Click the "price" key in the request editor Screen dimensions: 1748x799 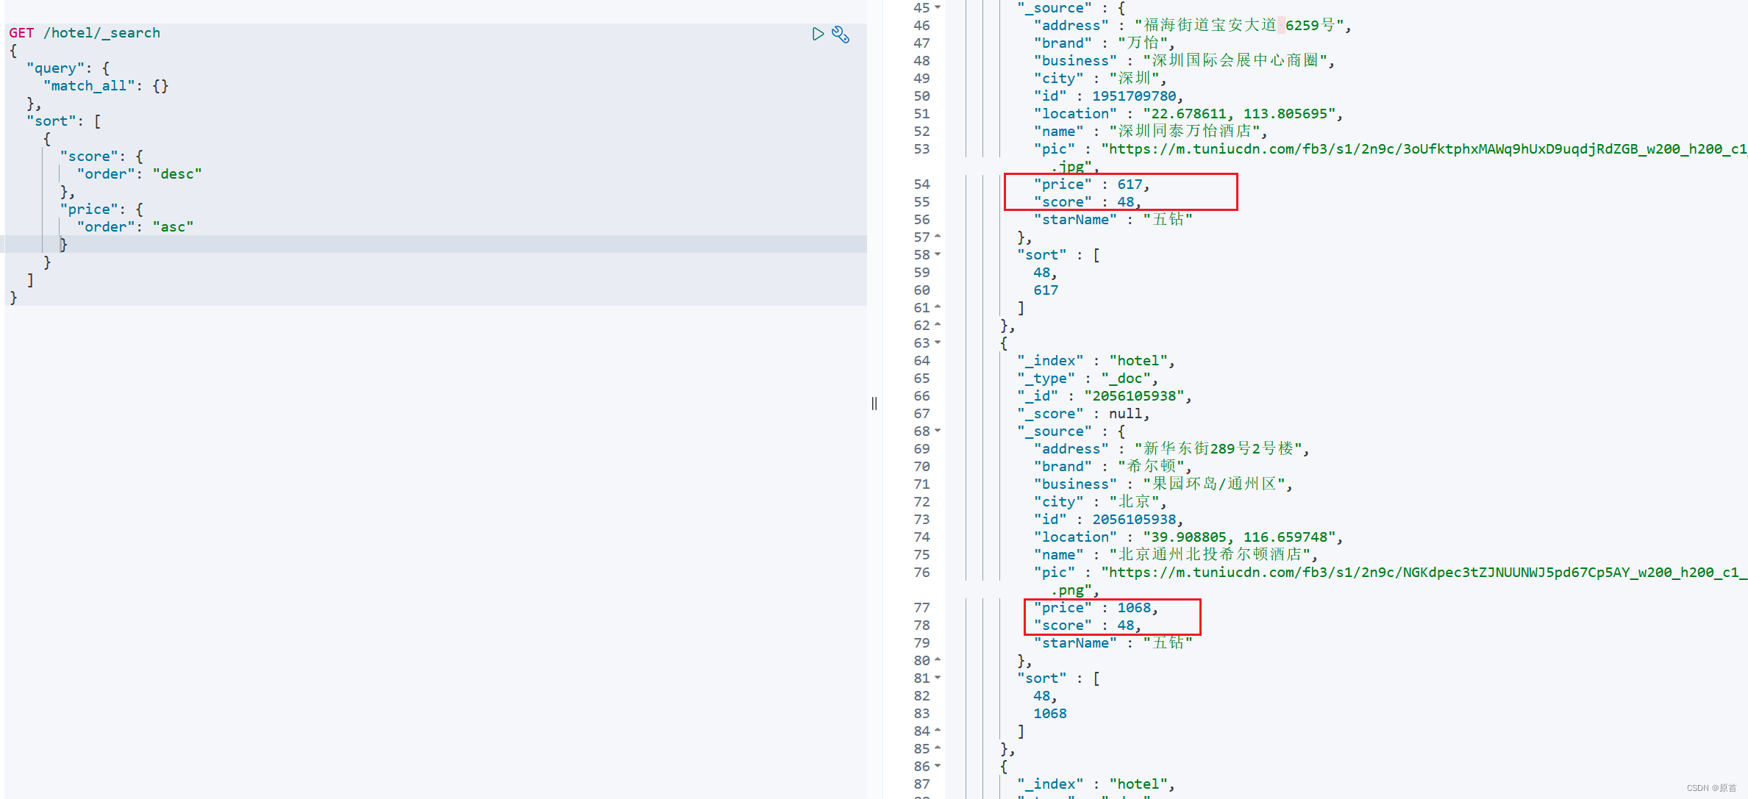[x=89, y=209]
